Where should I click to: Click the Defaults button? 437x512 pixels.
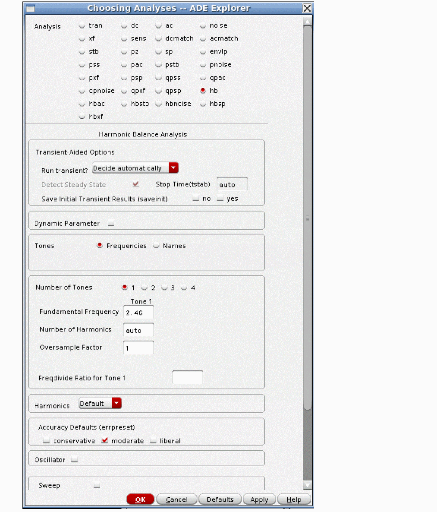pyautogui.click(x=220, y=499)
